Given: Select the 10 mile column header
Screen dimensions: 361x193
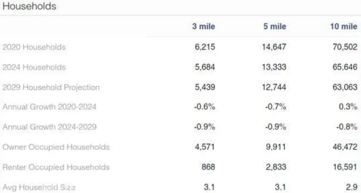Looking at the screenshot, I should point(343,27).
